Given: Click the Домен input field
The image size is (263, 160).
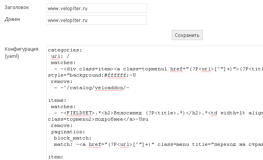Looking at the screenshot, I should point(96,20).
